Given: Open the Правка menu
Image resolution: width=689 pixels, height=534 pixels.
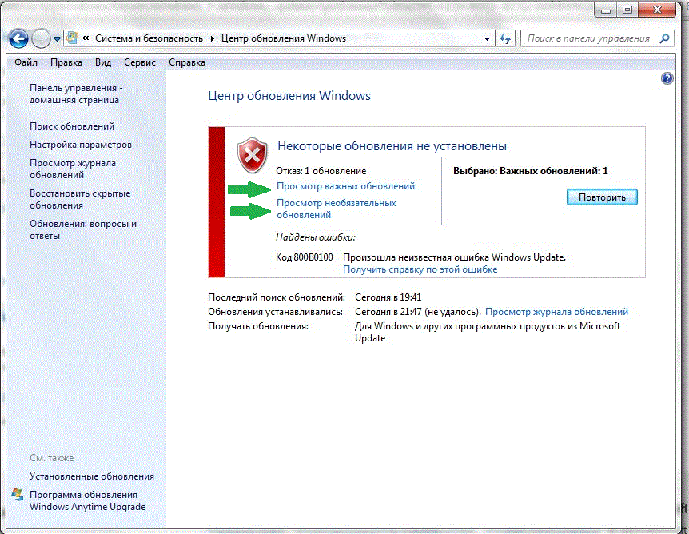Looking at the screenshot, I should 66,62.
